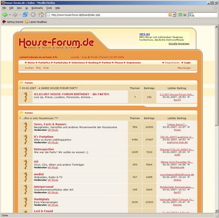The image size is (219, 218).
Task: Click the green Go button
Action: (x=182, y=15)
